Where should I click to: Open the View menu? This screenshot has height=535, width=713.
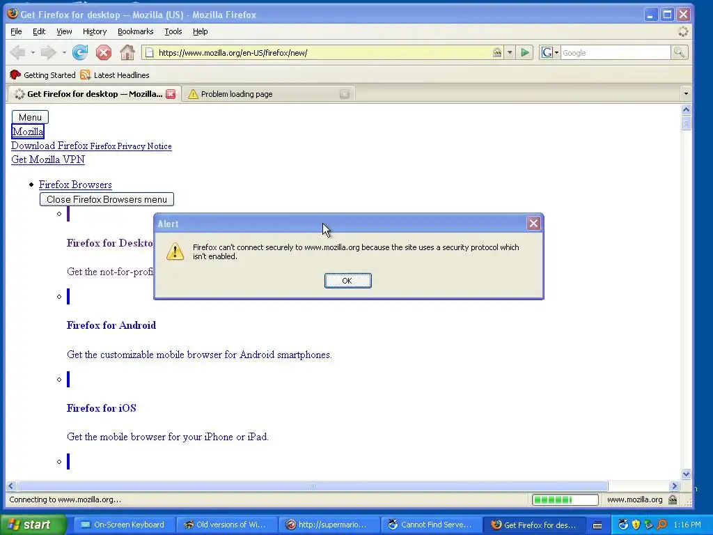pyautogui.click(x=64, y=31)
